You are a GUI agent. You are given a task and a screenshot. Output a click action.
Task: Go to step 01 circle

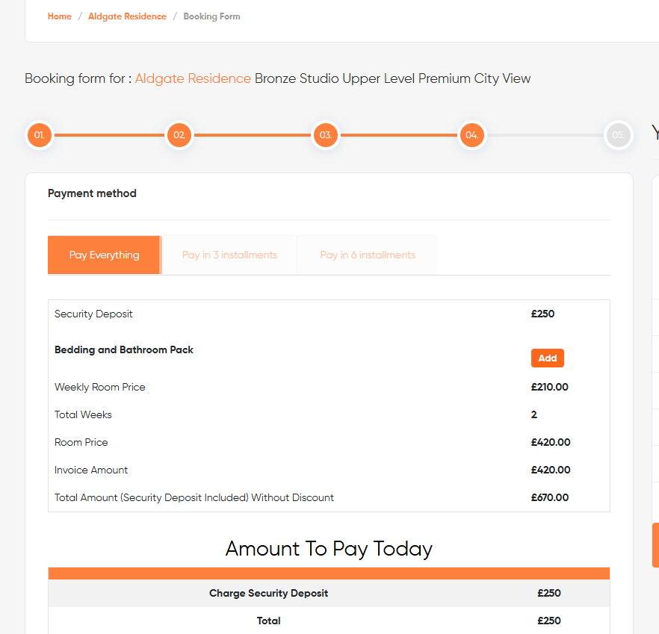40,135
